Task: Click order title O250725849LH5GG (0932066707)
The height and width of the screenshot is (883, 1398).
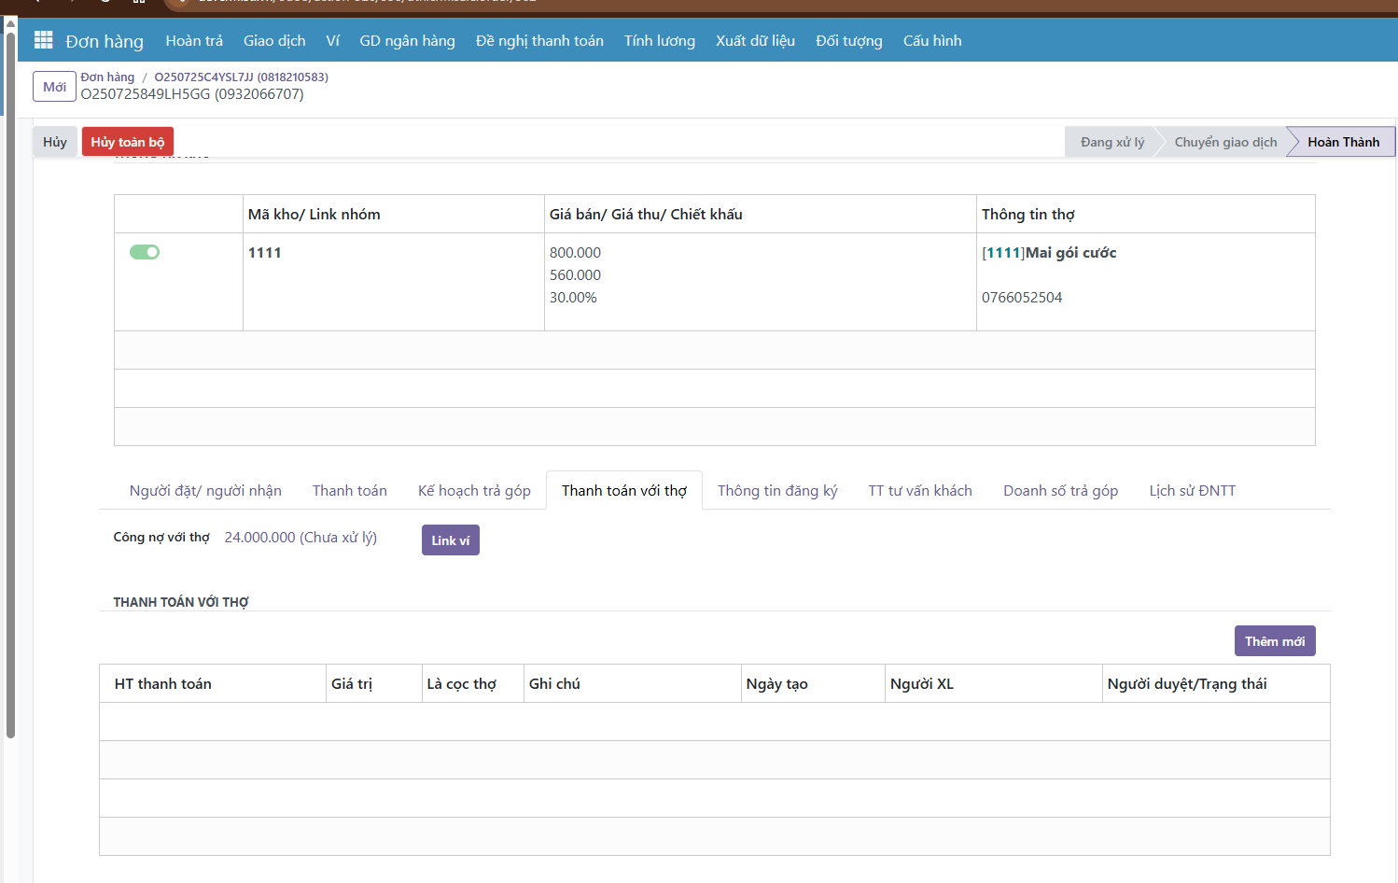Action: coord(192,94)
